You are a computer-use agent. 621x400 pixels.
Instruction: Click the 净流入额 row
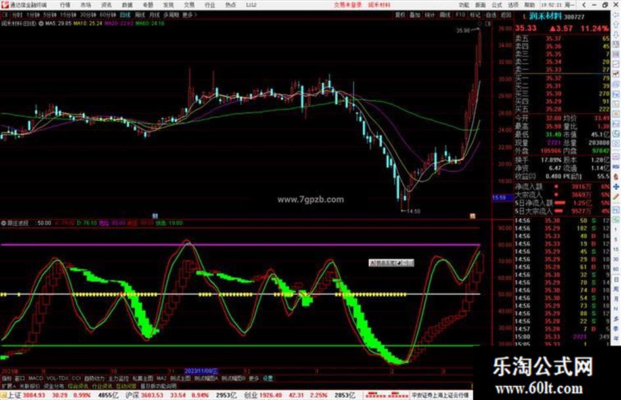[x=562, y=186]
